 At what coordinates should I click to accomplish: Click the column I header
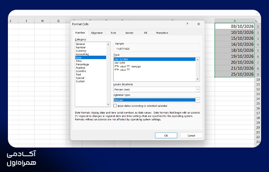tap(26, 21)
